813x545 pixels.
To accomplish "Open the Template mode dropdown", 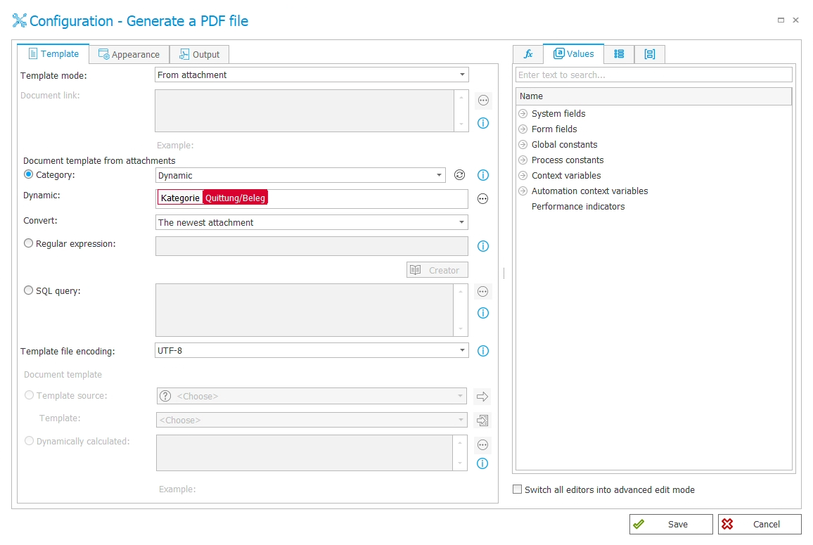I will tap(312, 75).
